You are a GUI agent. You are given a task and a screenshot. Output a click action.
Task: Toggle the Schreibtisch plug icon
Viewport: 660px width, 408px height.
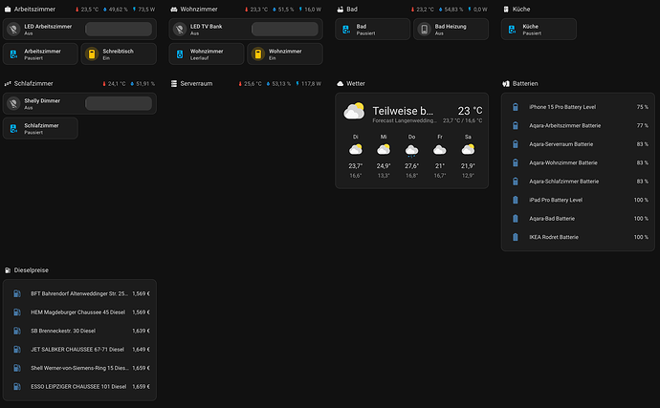pos(91,54)
